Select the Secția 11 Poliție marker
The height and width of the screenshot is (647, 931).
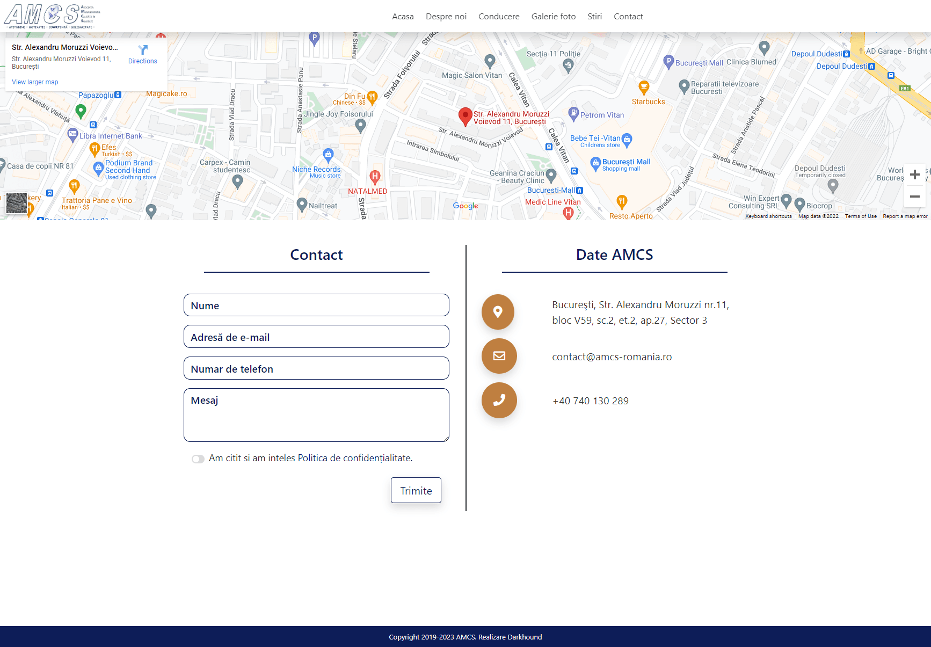pyautogui.click(x=568, y=67)
